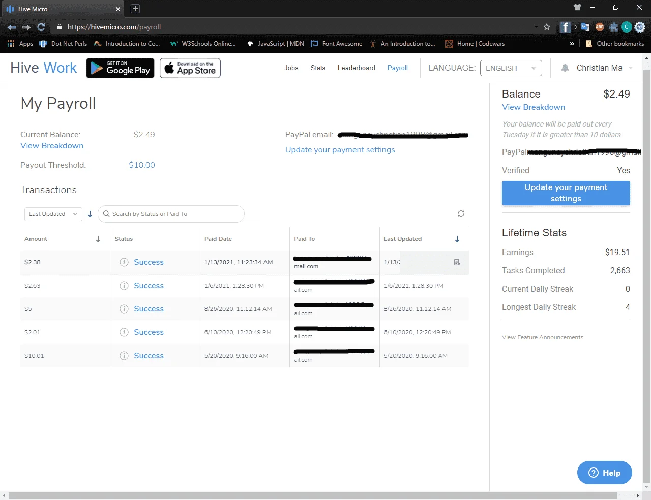This screenshot has width=651, height=500.
Task: Show the hidden bookmarks with the chevron
Action: tap(572, 44)
